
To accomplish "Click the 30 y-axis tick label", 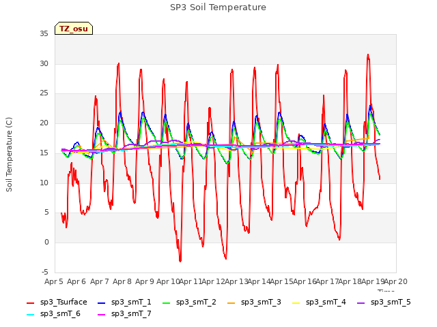I will pyautogui.click(x=44, y=63).
